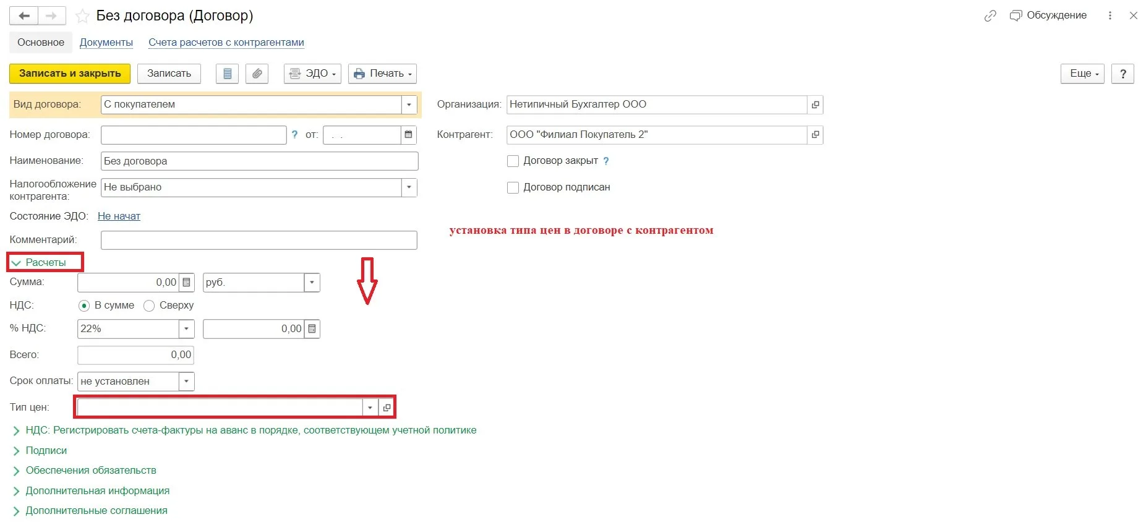The height and width of the screenshot is (530, 1146).
Task: Open calendar picker for contract date
Action: click(x=408, y=135)
